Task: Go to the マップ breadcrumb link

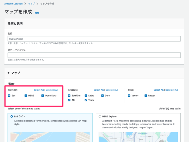Action: tap(31, 4)
